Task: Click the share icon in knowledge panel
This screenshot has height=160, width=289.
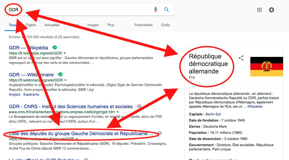Action: pyautogui.click(x=241, y=58)
